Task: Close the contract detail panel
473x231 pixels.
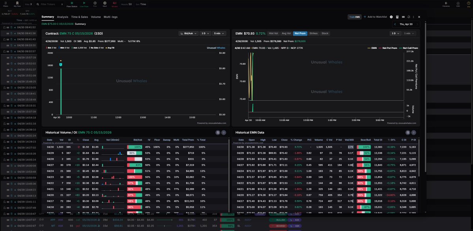Action: [419, 17]
